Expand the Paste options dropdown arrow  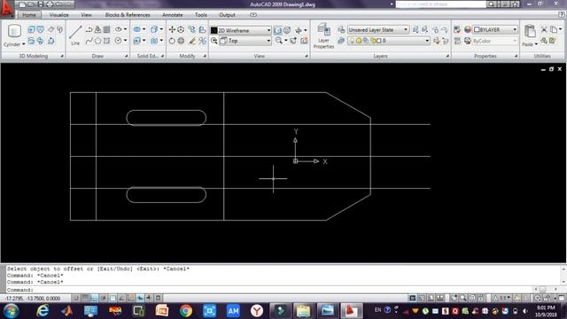(536, 44)
